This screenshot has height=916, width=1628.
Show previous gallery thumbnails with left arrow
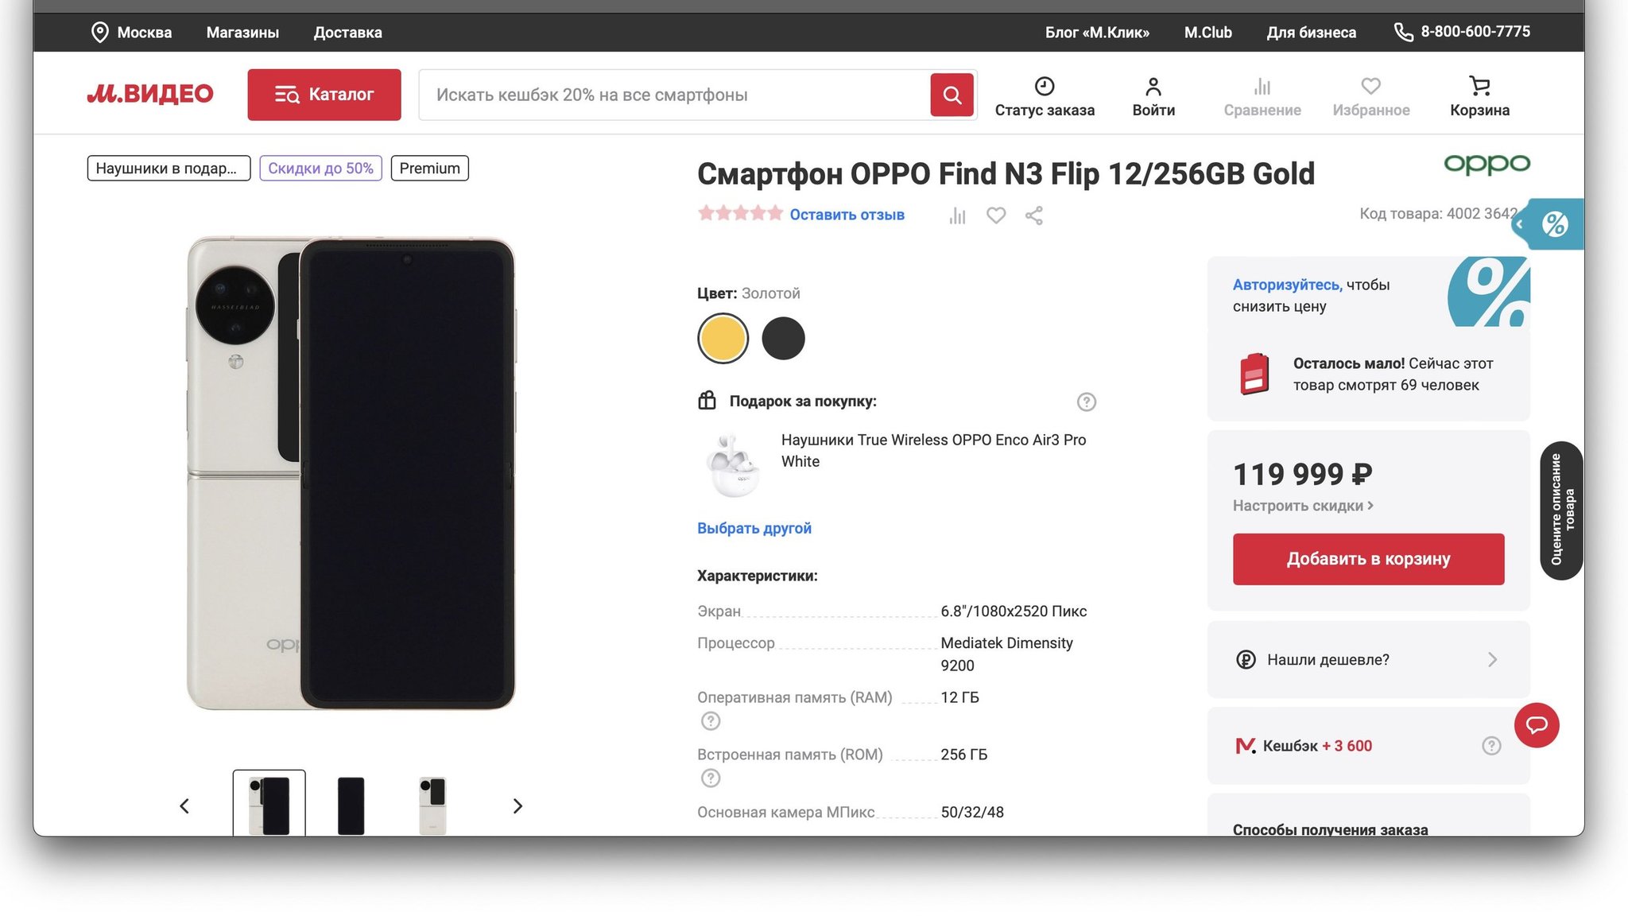pyautogui.click(x=184, y=806)
